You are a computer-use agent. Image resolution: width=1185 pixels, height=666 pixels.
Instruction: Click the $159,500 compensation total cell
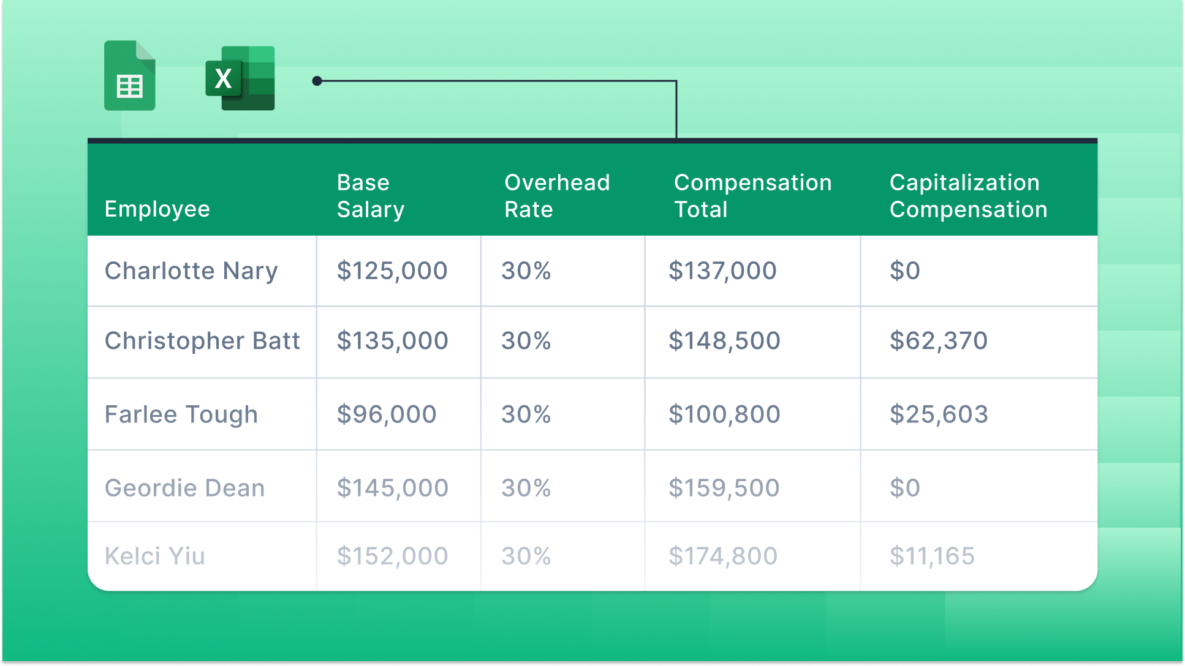click(724, 488)
